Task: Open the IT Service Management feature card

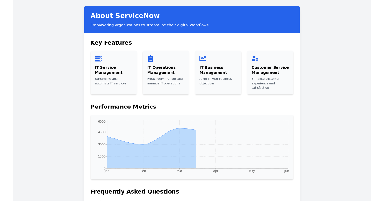Action: point(114,72)
